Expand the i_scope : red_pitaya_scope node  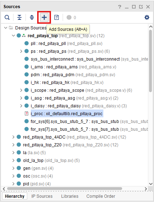[21, 90]
